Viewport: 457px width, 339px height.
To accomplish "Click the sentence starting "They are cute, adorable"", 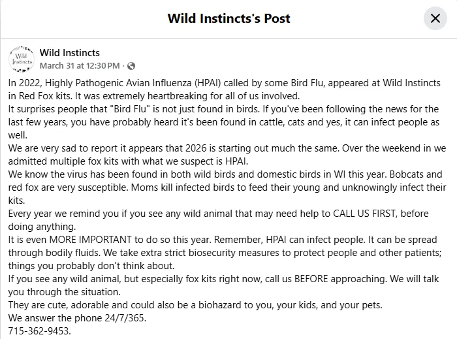I will point(195,305).
